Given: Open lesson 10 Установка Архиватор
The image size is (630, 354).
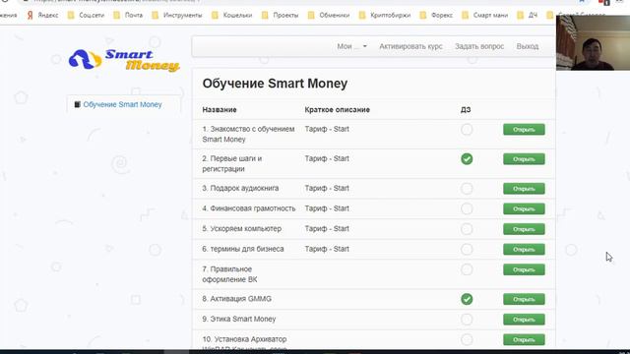Looking at the screenshot, I should click(524, 339).
